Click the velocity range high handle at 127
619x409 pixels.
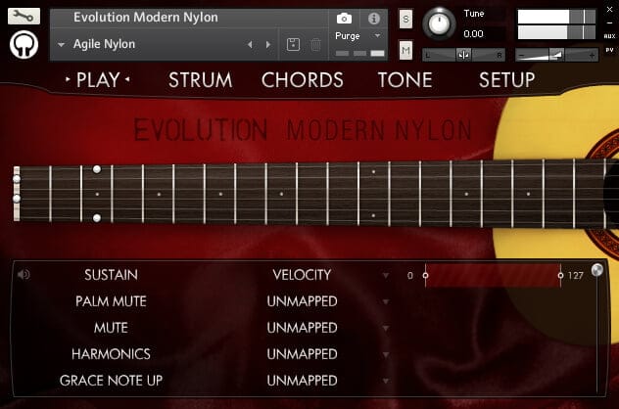(560, 275)
